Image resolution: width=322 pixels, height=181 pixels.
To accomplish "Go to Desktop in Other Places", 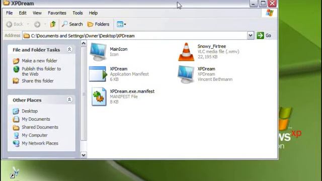I will pos(30,111).
